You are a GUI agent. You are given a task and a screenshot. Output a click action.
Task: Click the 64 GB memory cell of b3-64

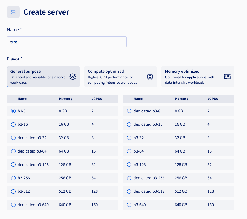point(180,151)
